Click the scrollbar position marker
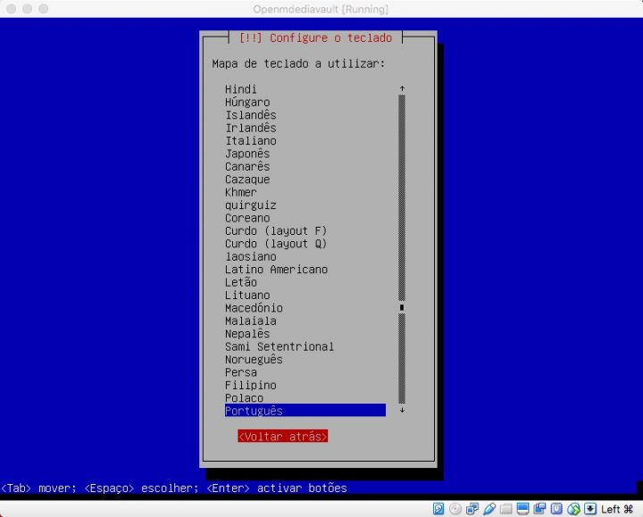Screen dimensions: 643x517 (402, 308)
